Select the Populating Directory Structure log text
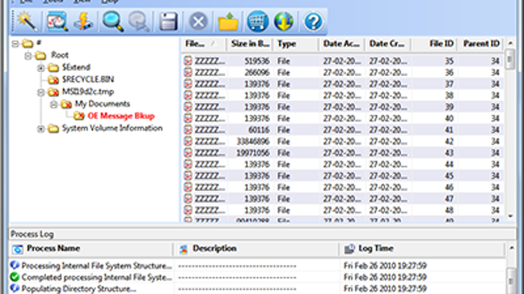This screenshot has height=294, width=524. coord(79,288)
